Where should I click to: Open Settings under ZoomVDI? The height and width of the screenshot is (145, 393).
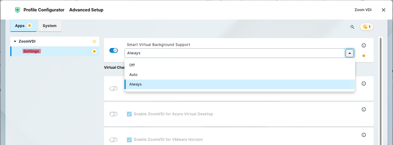coord(31,51)
